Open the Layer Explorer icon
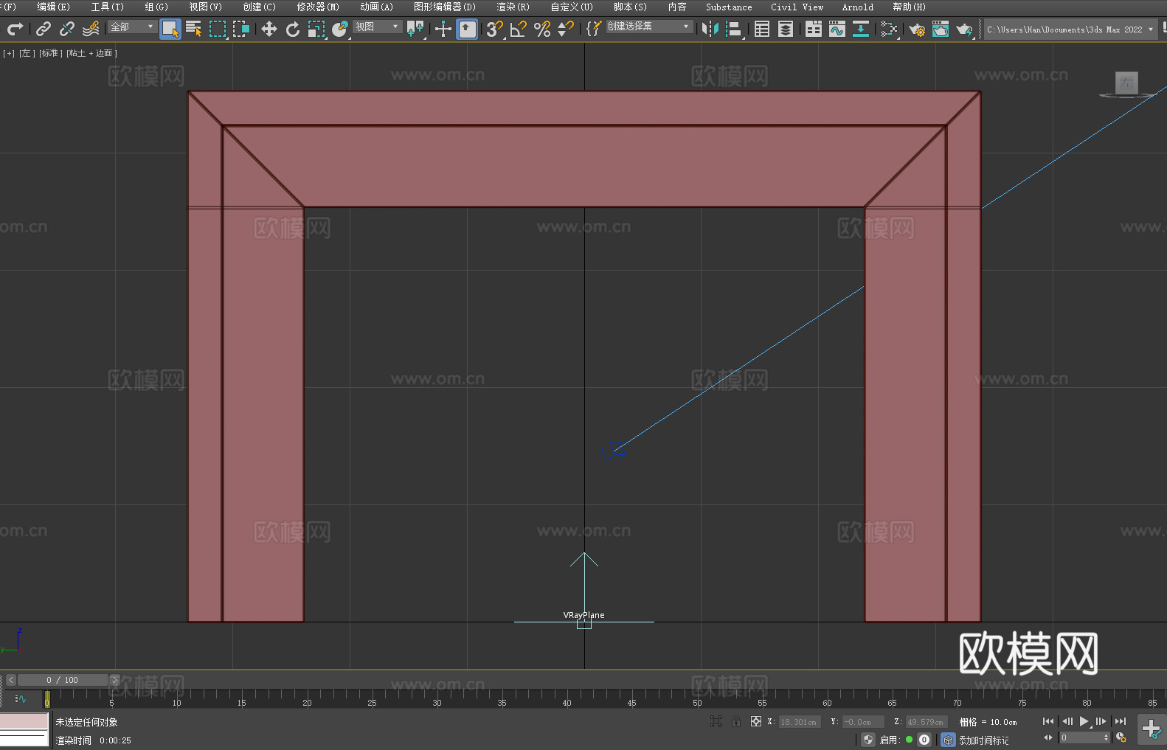This screenshot has width=1167, height=750. pyautogui.click(x=786, y=29)
